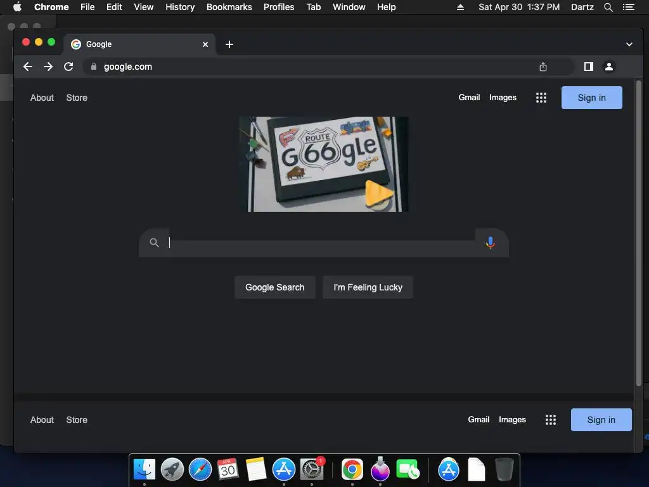Close the Google tab
This screenshot has width=649, height=487.
(205, 44)
